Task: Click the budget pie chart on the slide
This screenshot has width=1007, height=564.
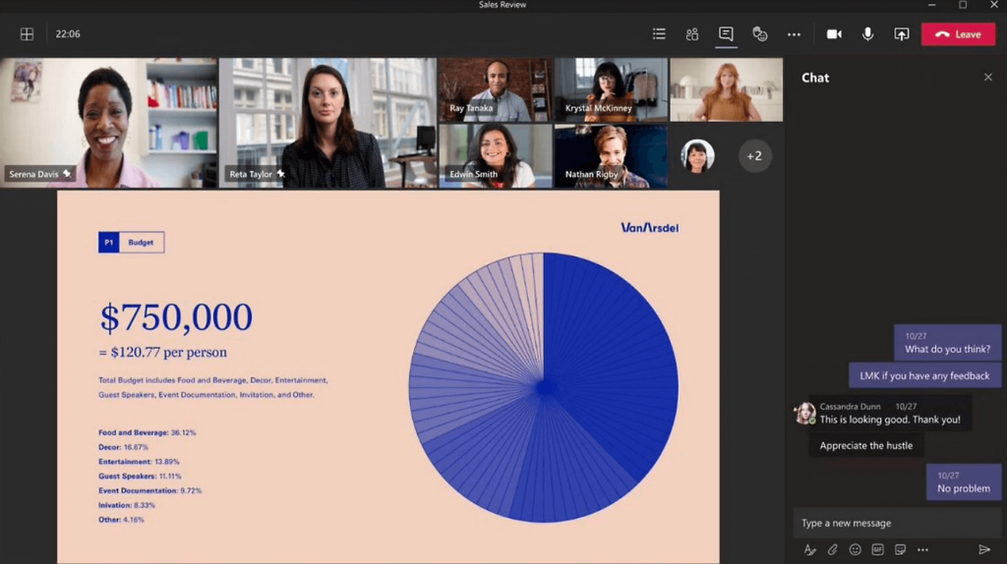Action: (543, 387)
